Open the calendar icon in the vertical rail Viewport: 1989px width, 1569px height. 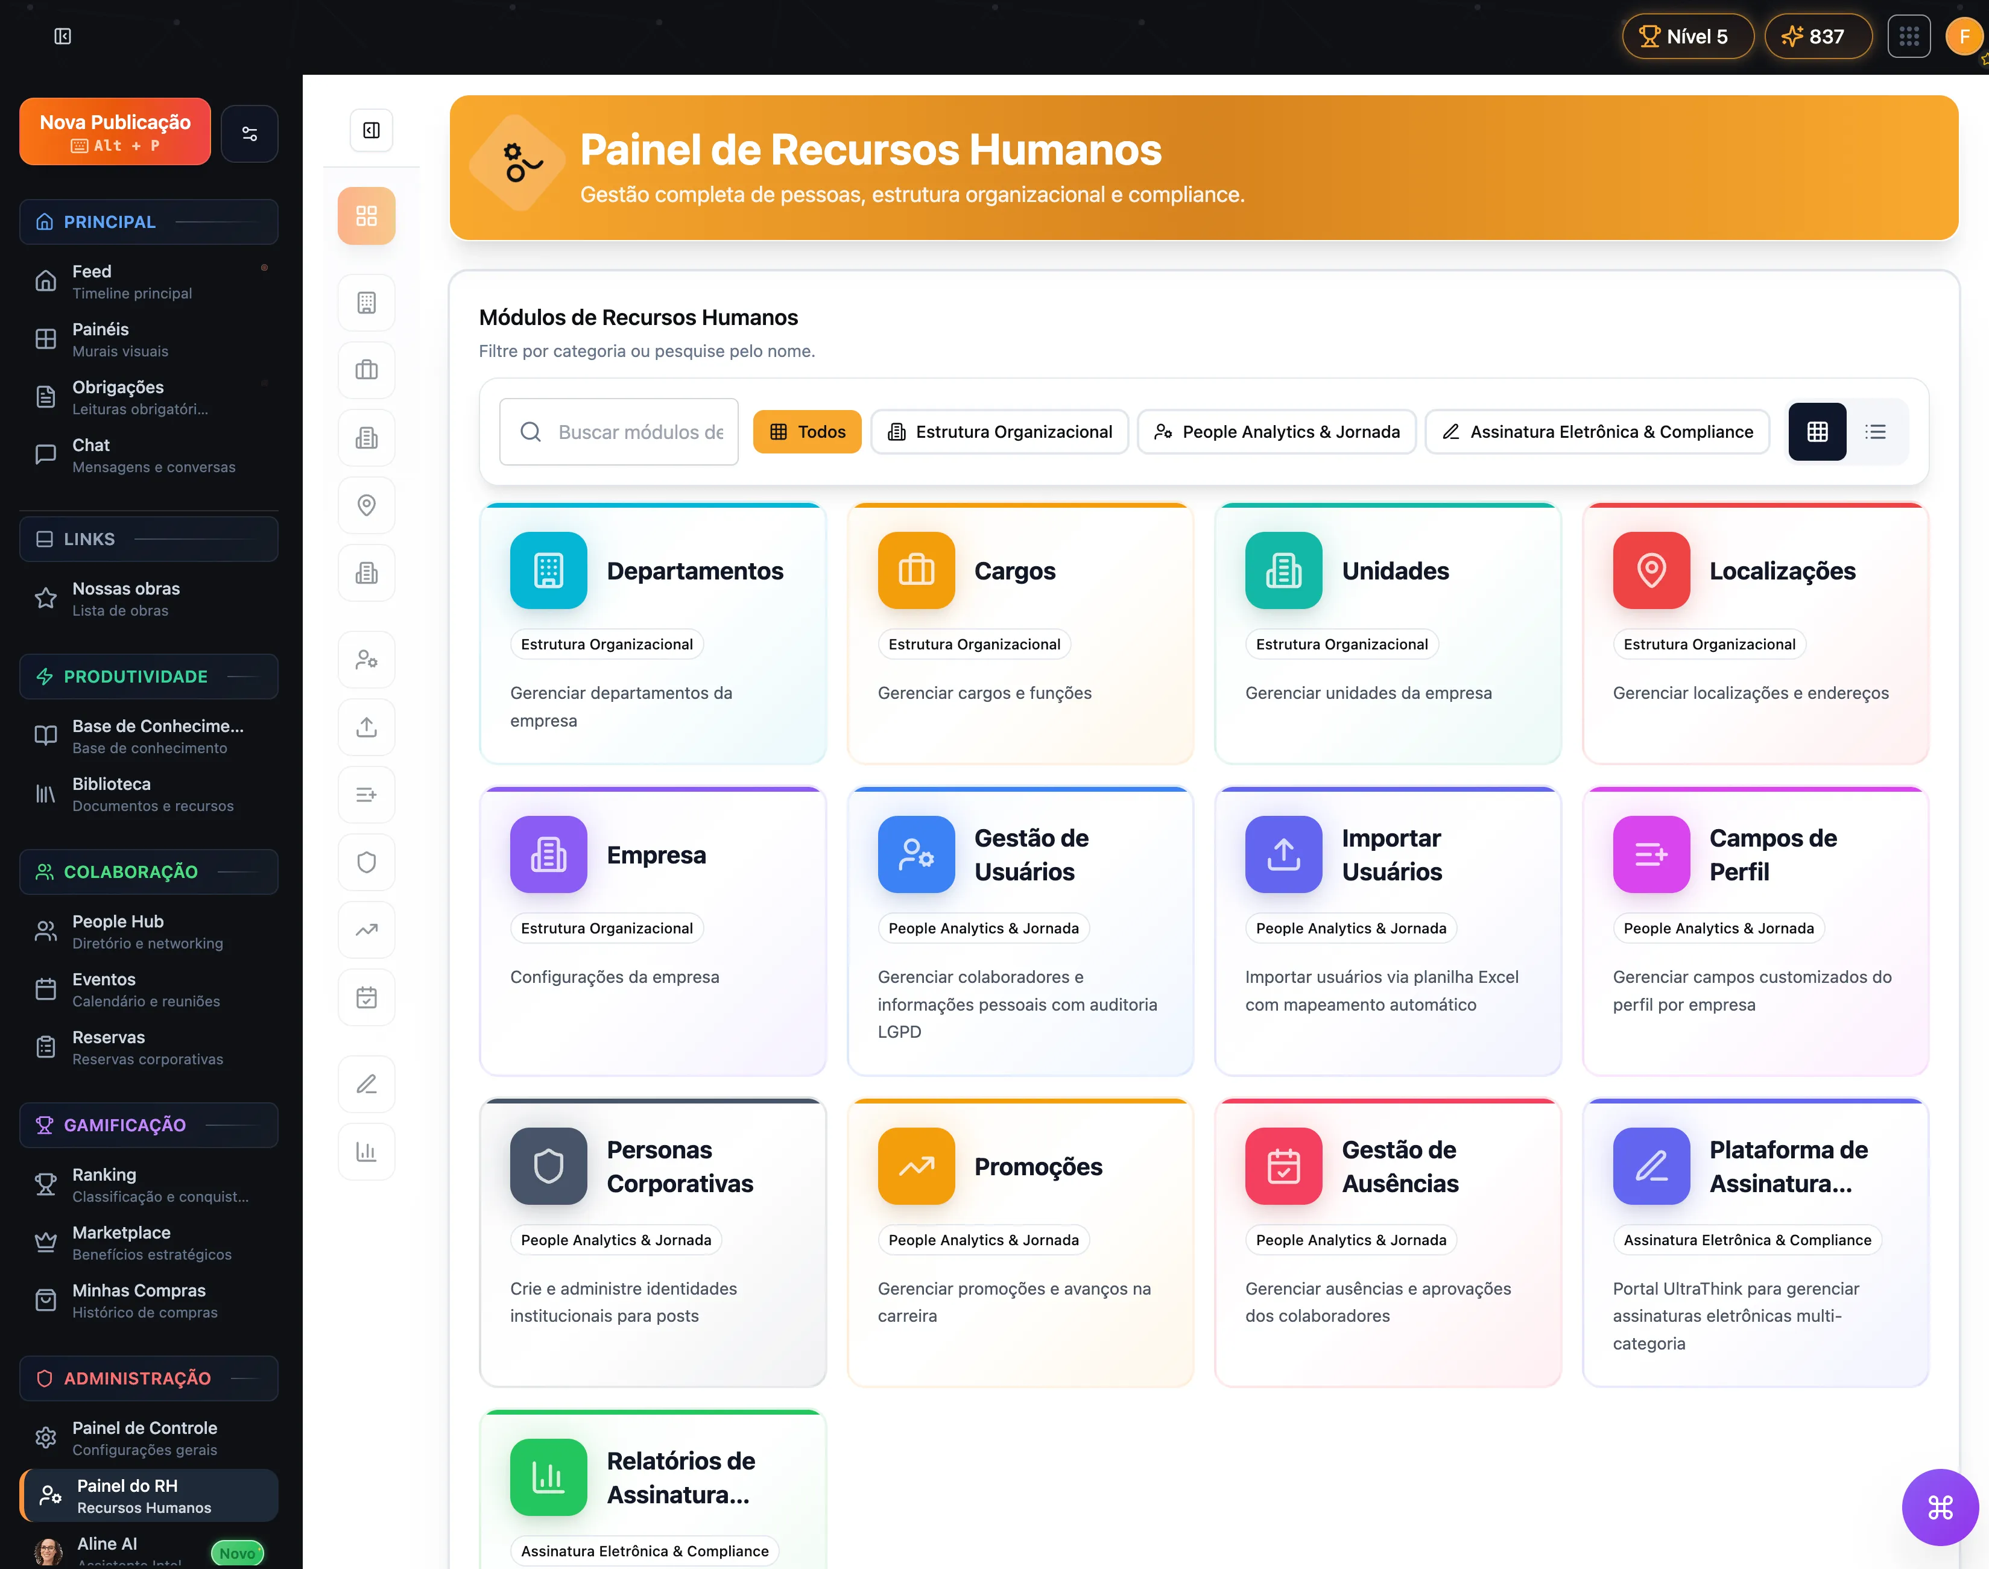pyautogui.click(x=365, y=997)
